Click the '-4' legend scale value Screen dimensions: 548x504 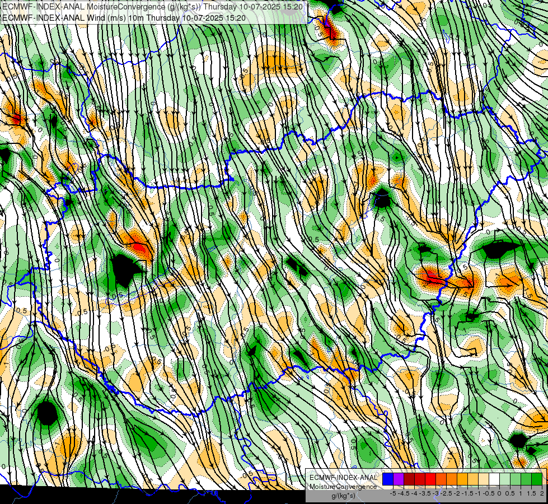[414, 493]
